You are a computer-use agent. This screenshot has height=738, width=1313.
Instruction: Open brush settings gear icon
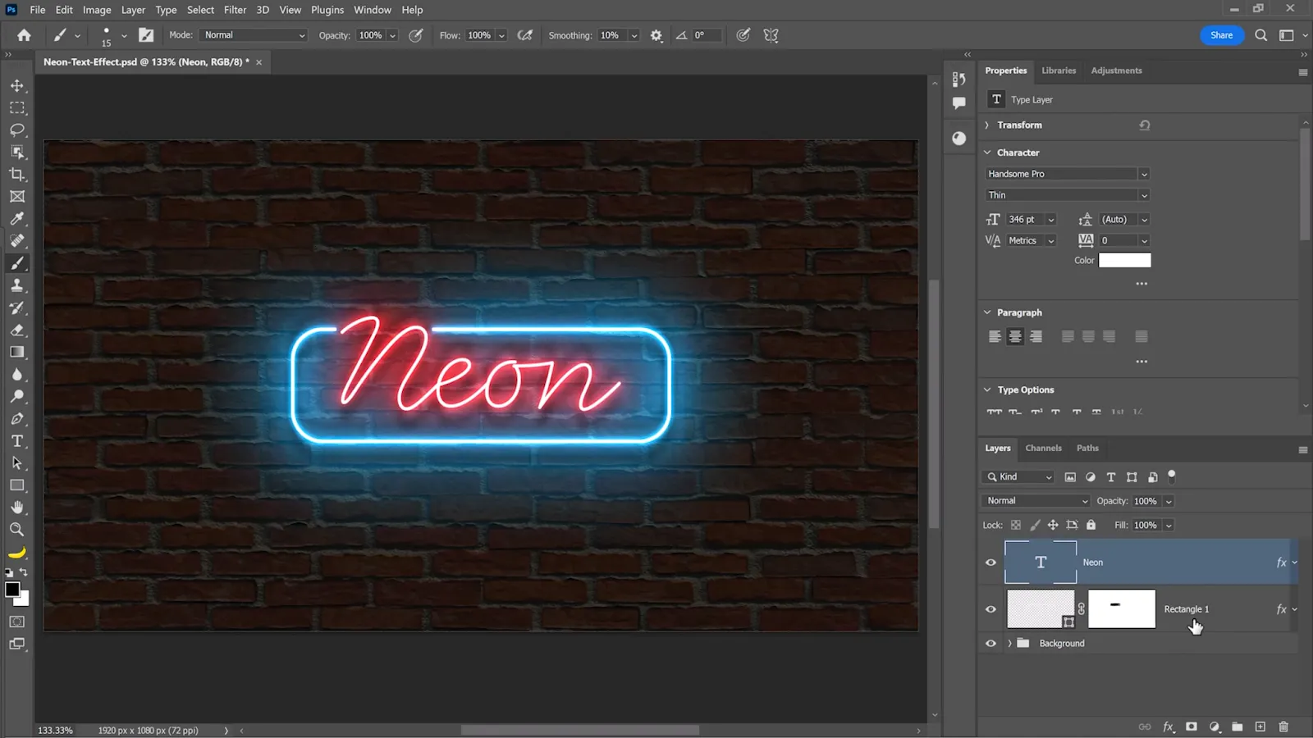click(656, 35)
